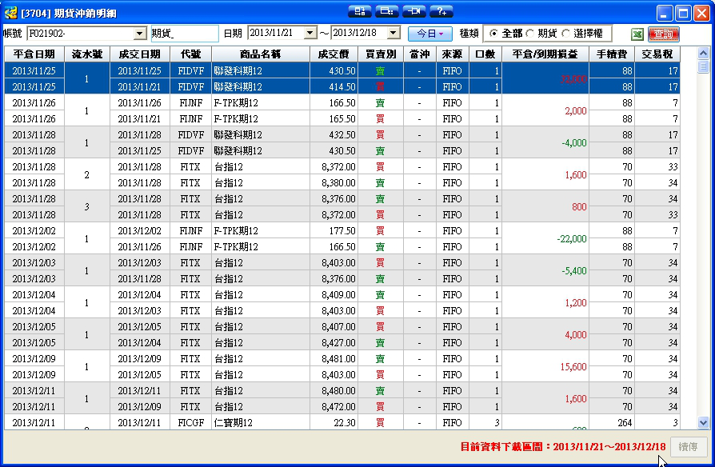This screenshot has width=715, height=467.
Task: Click the 手續費 column header
Action: [612, 54]
